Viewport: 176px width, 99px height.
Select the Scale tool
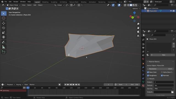click(x=4, y=32)
